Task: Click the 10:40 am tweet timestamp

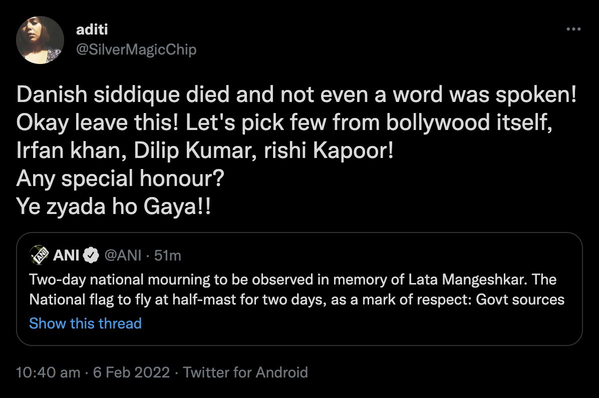Action: coord(48,372)
